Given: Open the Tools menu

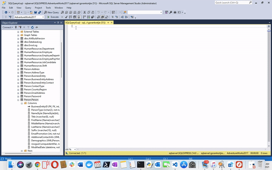Looking at the screenshot, I should coord(48,8).
